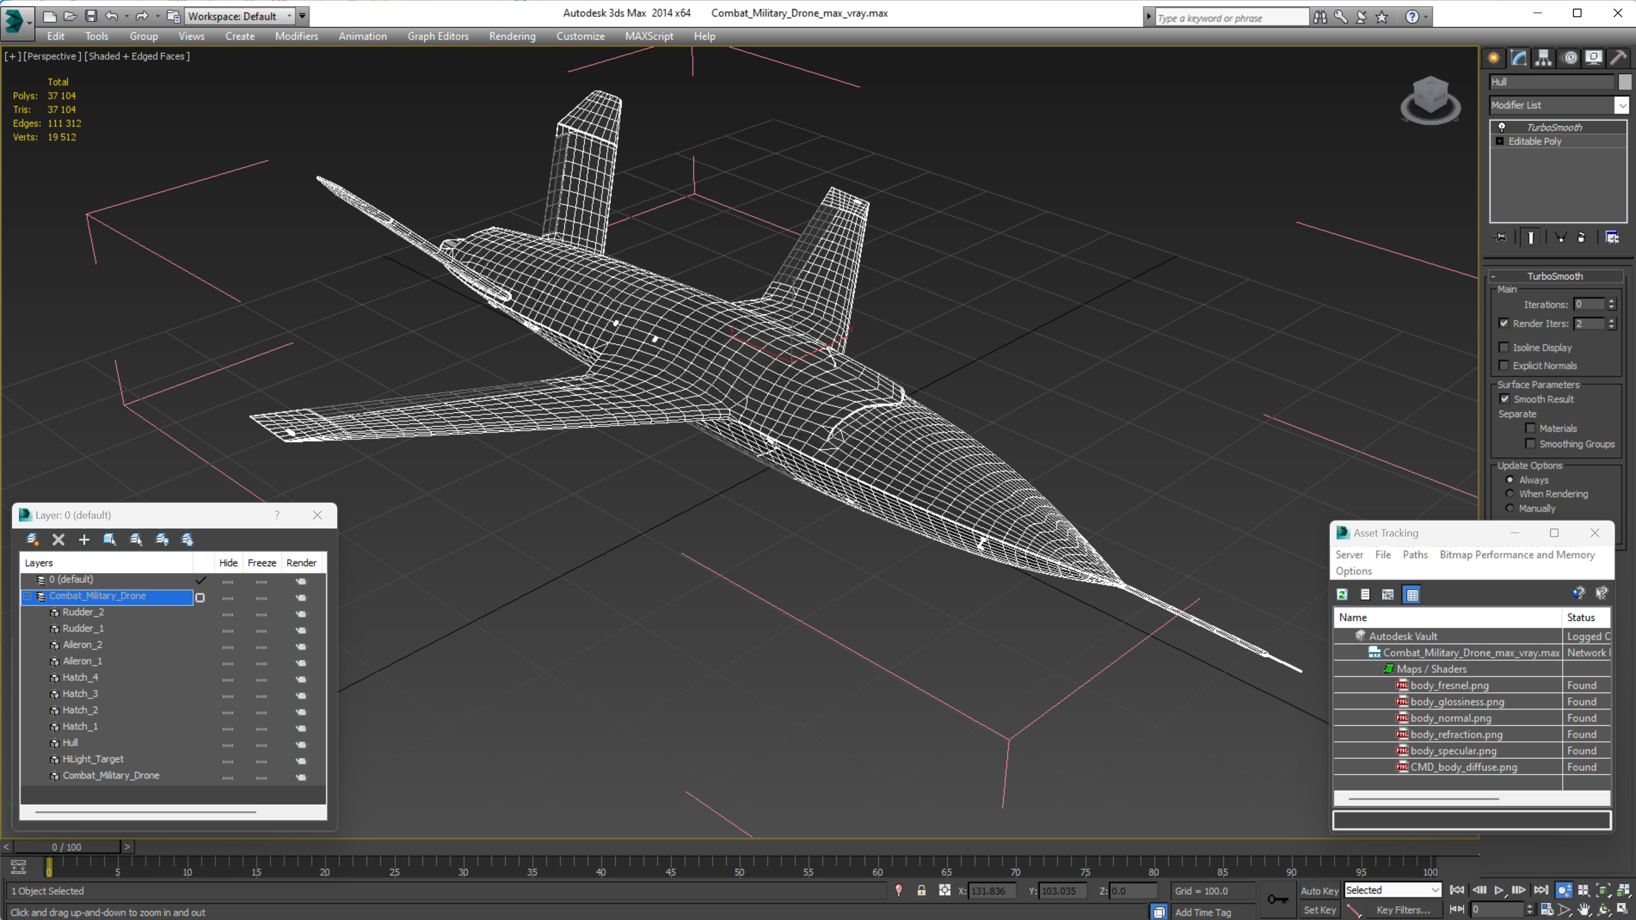The width and height of the screenshot is (1636, 920).
Task: Refresh Asset Tracking list icon
Action: coord(1342,594)
